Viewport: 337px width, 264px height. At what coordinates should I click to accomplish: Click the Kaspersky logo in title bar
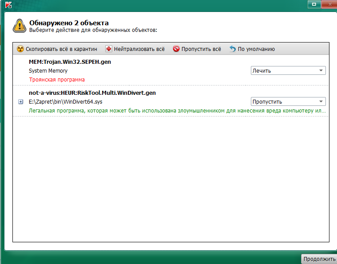[8, 4]
